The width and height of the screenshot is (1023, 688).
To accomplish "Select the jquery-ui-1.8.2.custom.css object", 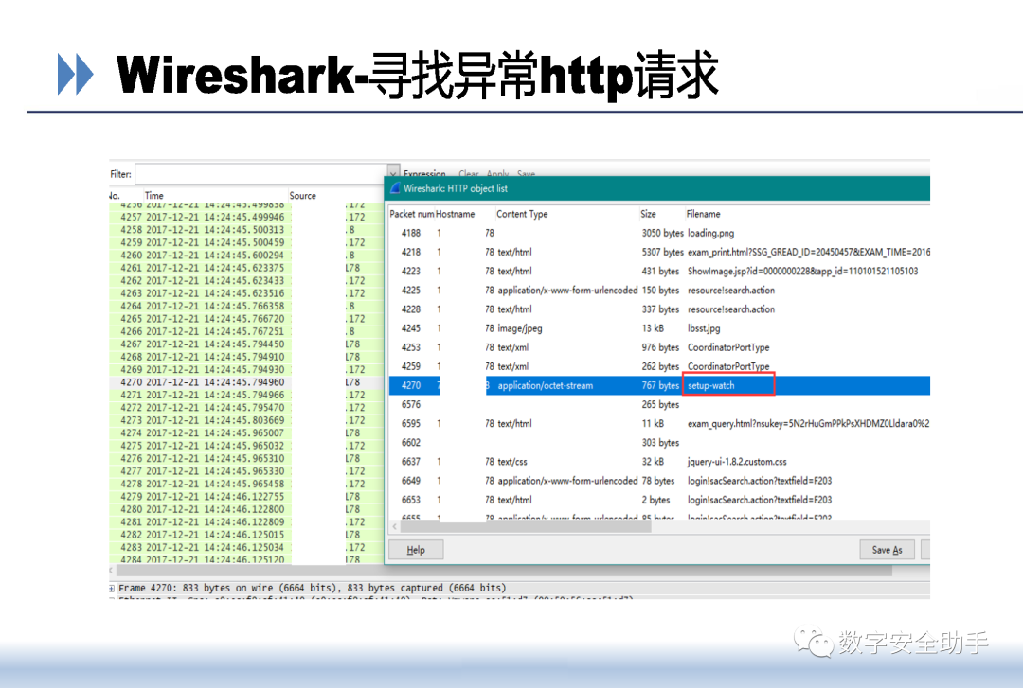I will point(659,461).
